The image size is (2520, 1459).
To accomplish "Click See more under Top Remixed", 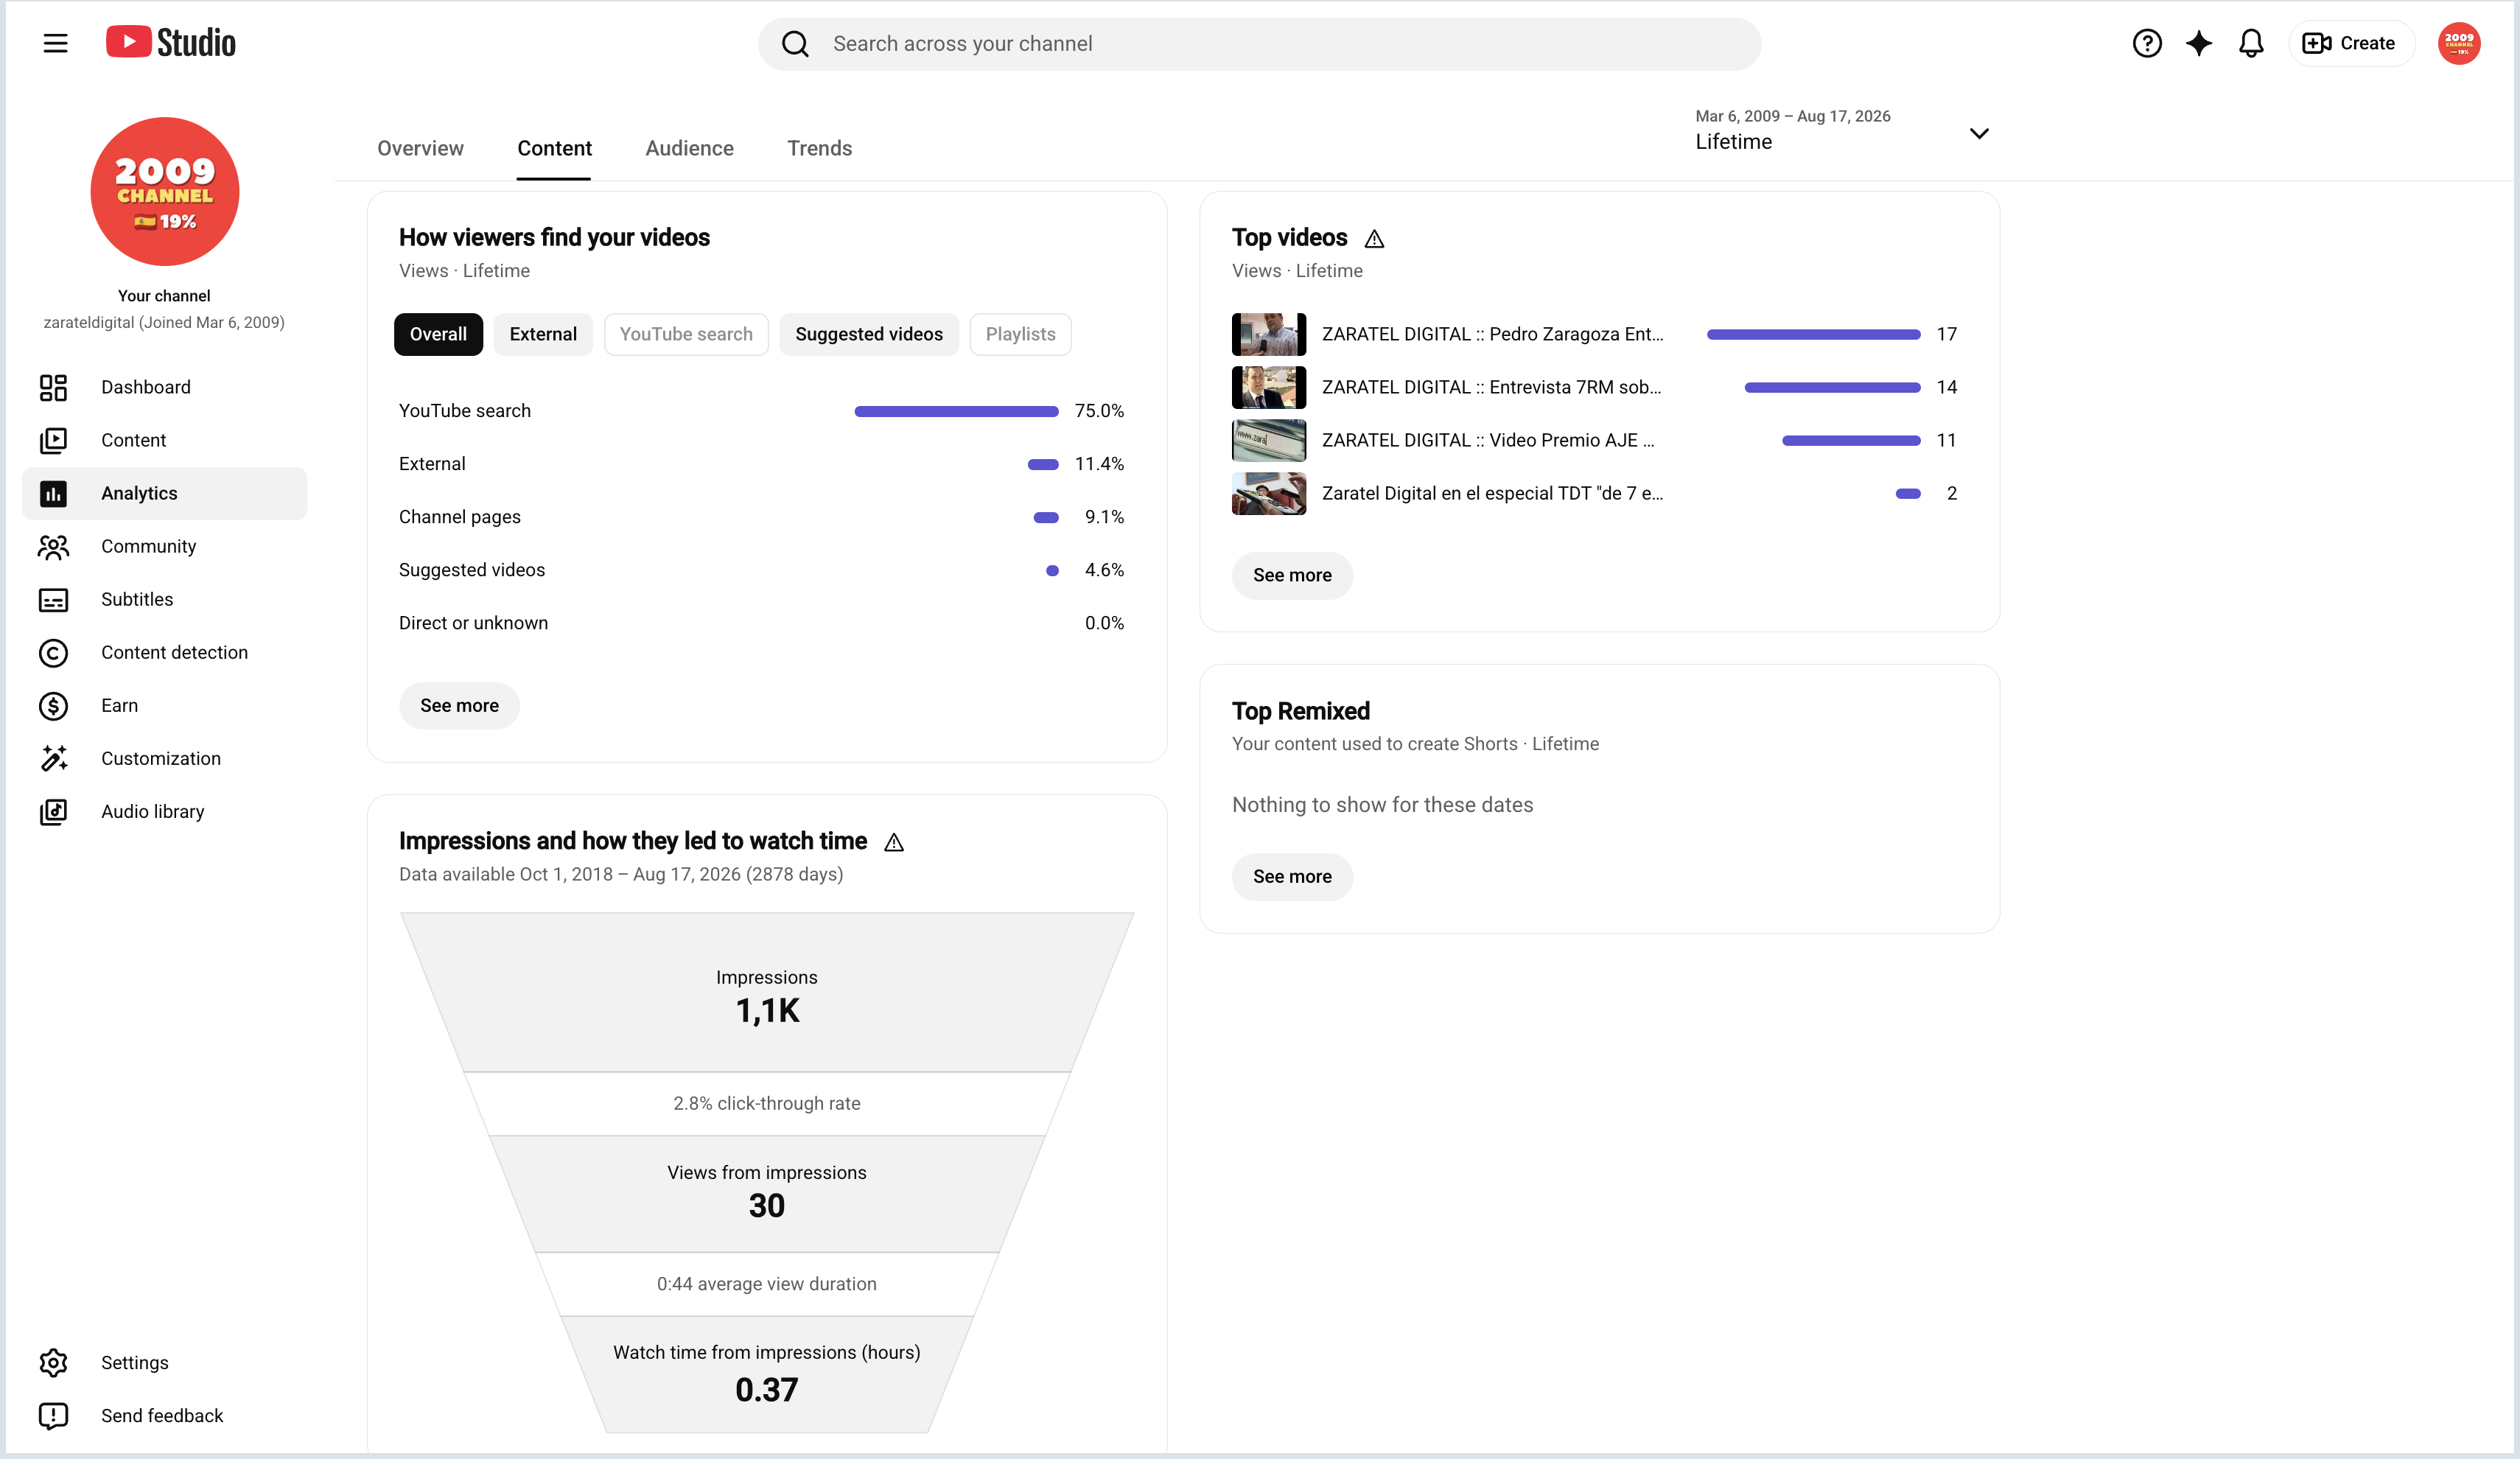I will [1292, 876].
